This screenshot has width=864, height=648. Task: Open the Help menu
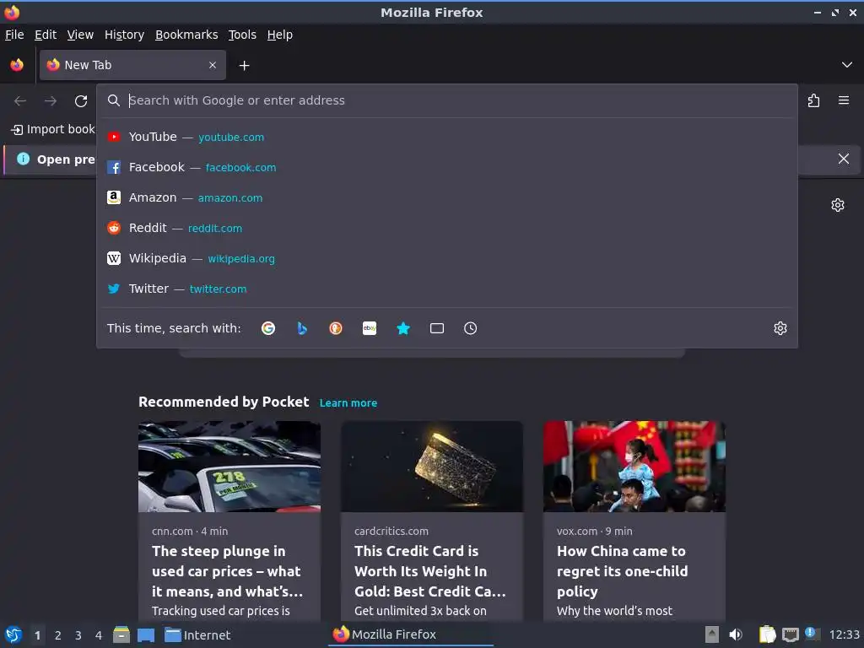tap(280, 35)
